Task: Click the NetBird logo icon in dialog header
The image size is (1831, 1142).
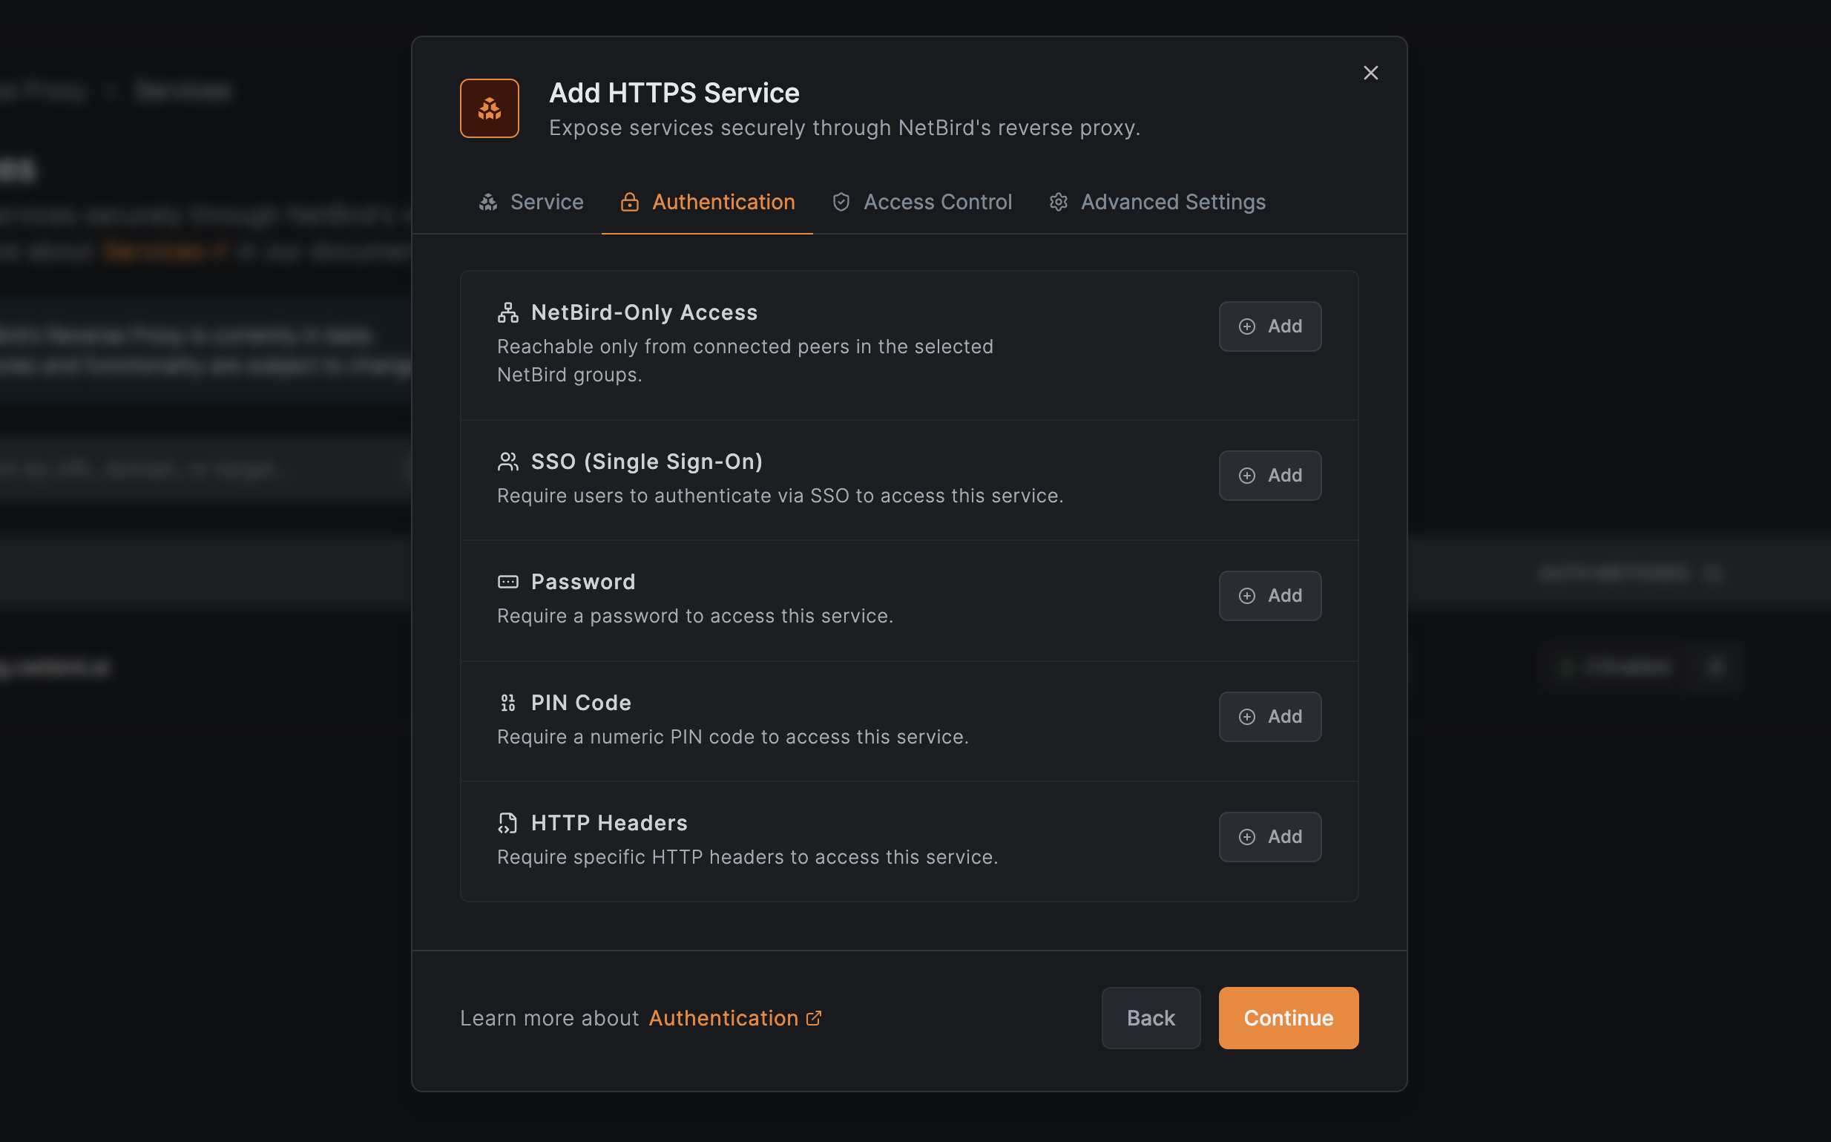Action: tap(489, 108)
